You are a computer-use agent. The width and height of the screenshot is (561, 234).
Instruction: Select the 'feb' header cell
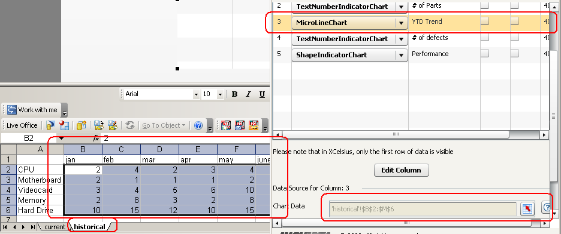coord(122,159)
